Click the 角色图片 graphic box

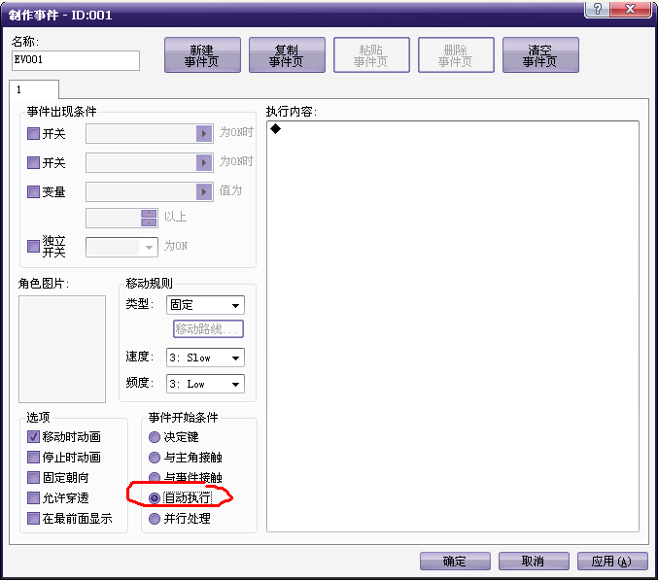click(x=62, y=349)
